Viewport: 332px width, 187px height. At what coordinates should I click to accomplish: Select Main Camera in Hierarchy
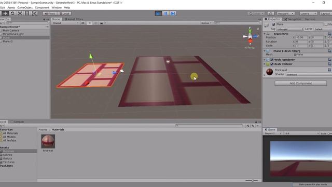pyautogui.click(x=11, y=30)
